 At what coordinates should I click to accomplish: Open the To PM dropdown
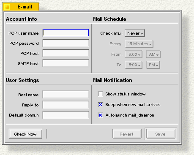pos(153,65)
